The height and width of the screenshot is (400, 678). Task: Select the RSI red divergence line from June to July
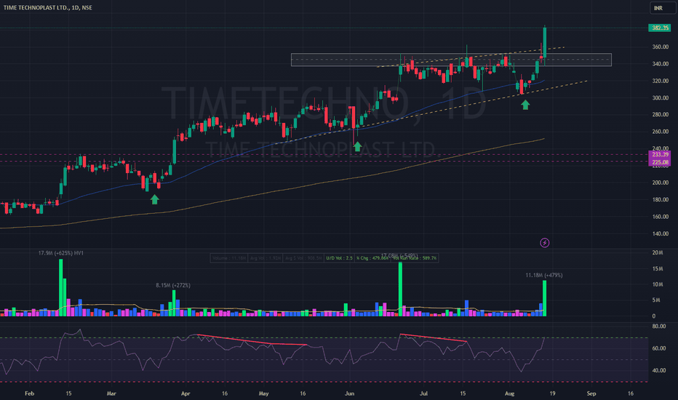tap(434, 338)
